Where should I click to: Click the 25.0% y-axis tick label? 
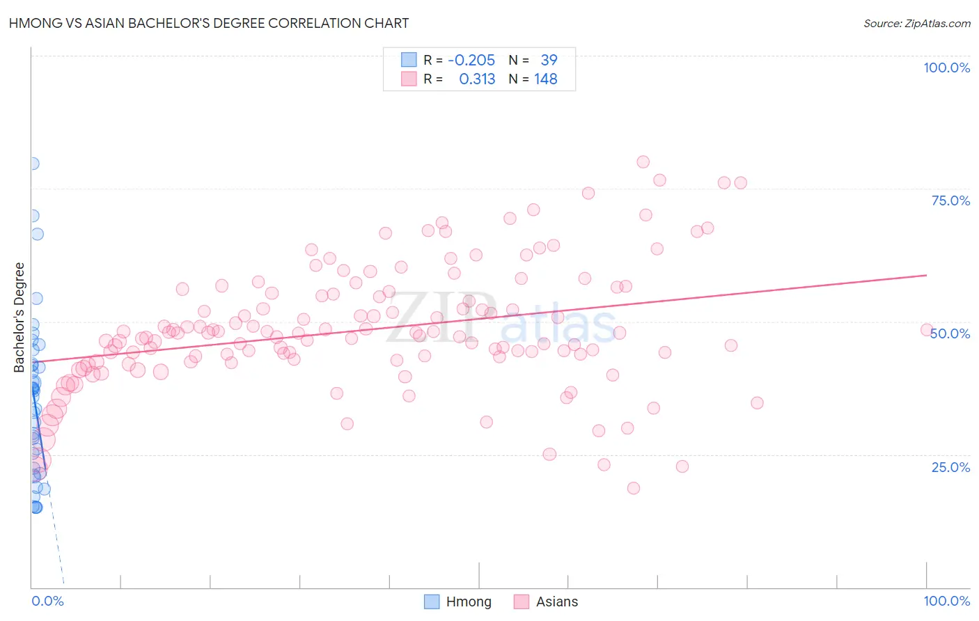pyautogui.click(x=951, y=467)
